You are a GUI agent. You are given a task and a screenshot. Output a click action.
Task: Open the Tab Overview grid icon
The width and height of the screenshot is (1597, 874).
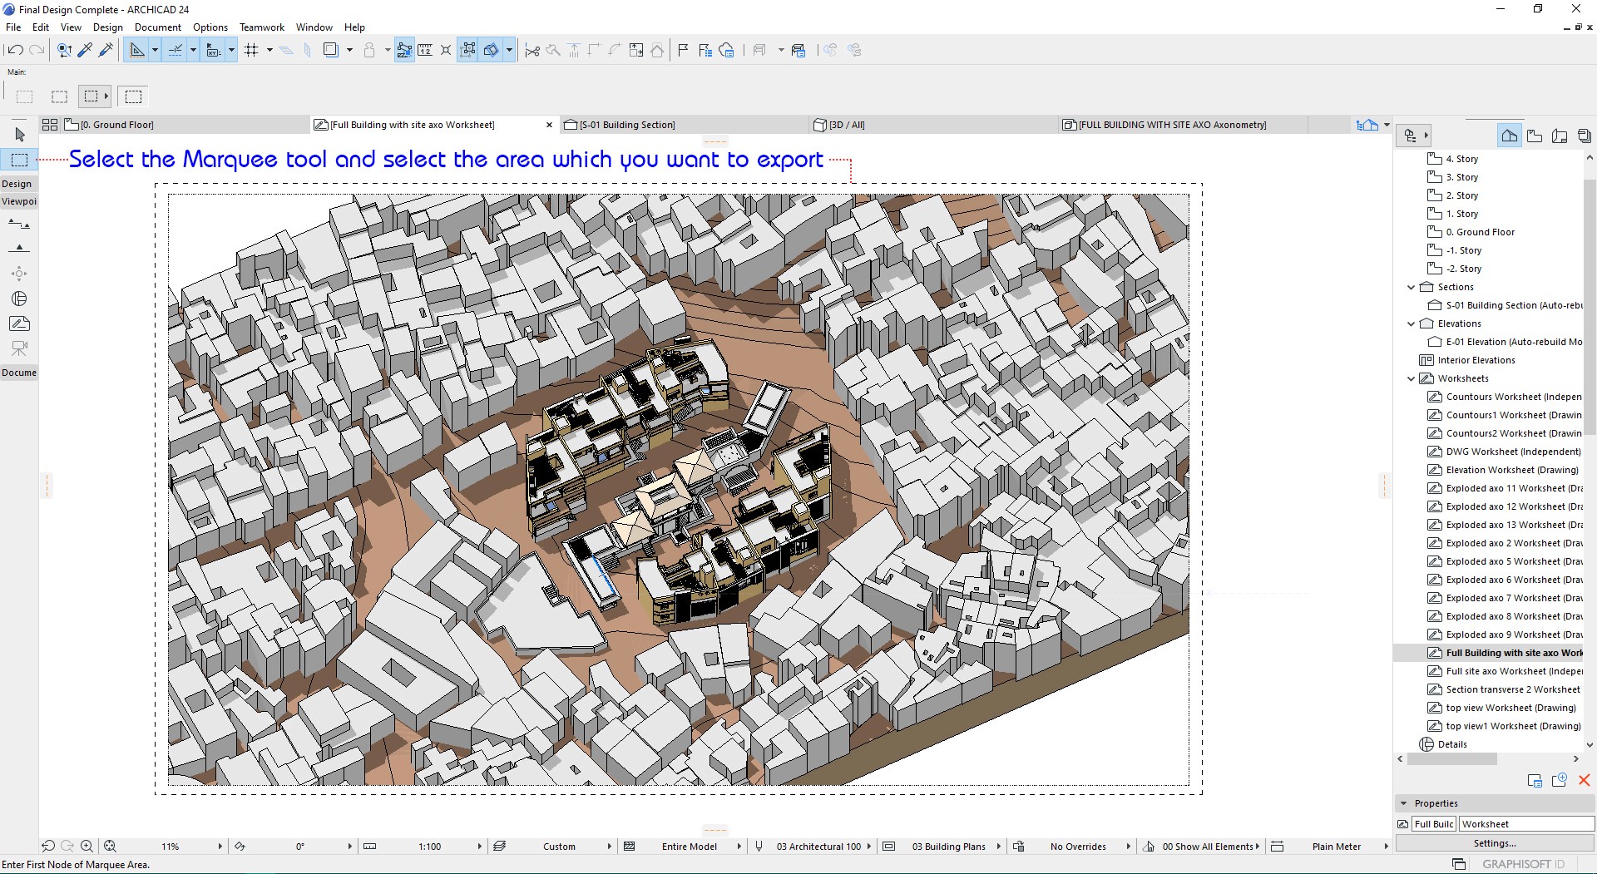[x=50, y=125]
